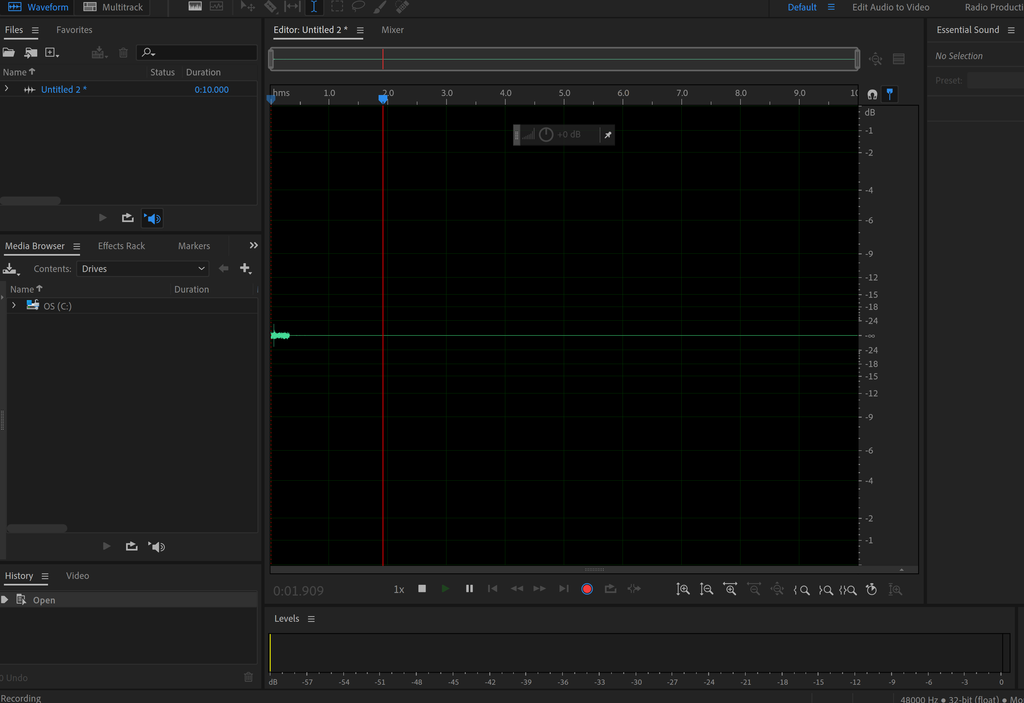Select the Move tool in the toolbar
Screen dimensions: 1024x703
247,7
